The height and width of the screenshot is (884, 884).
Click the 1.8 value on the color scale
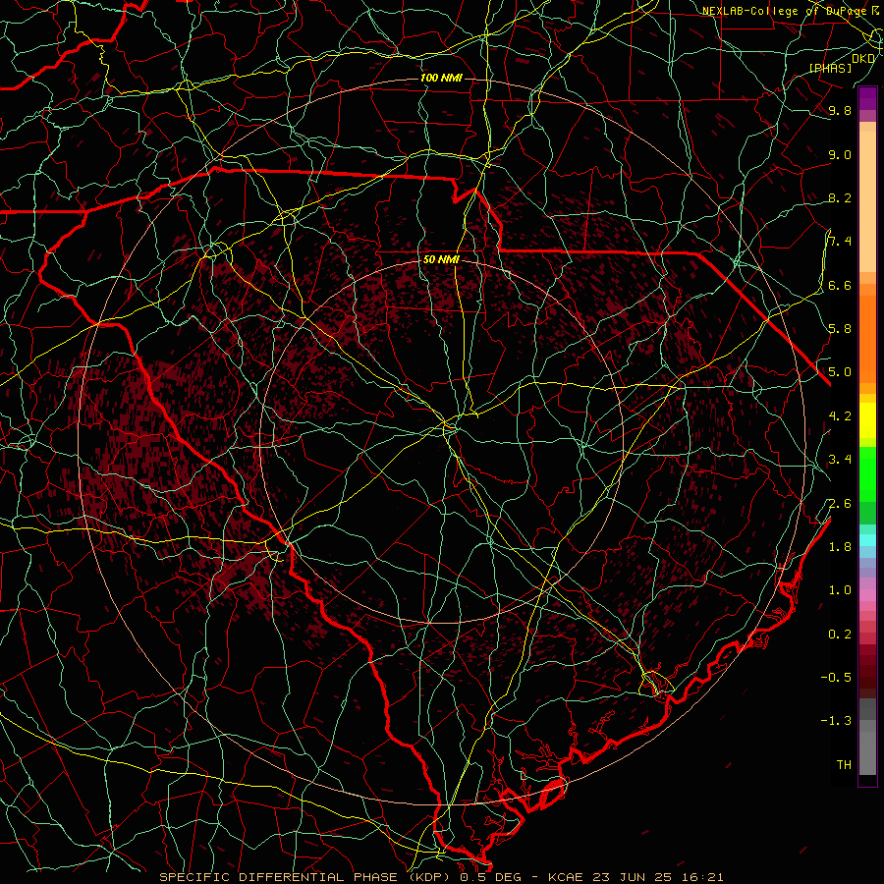840,547
